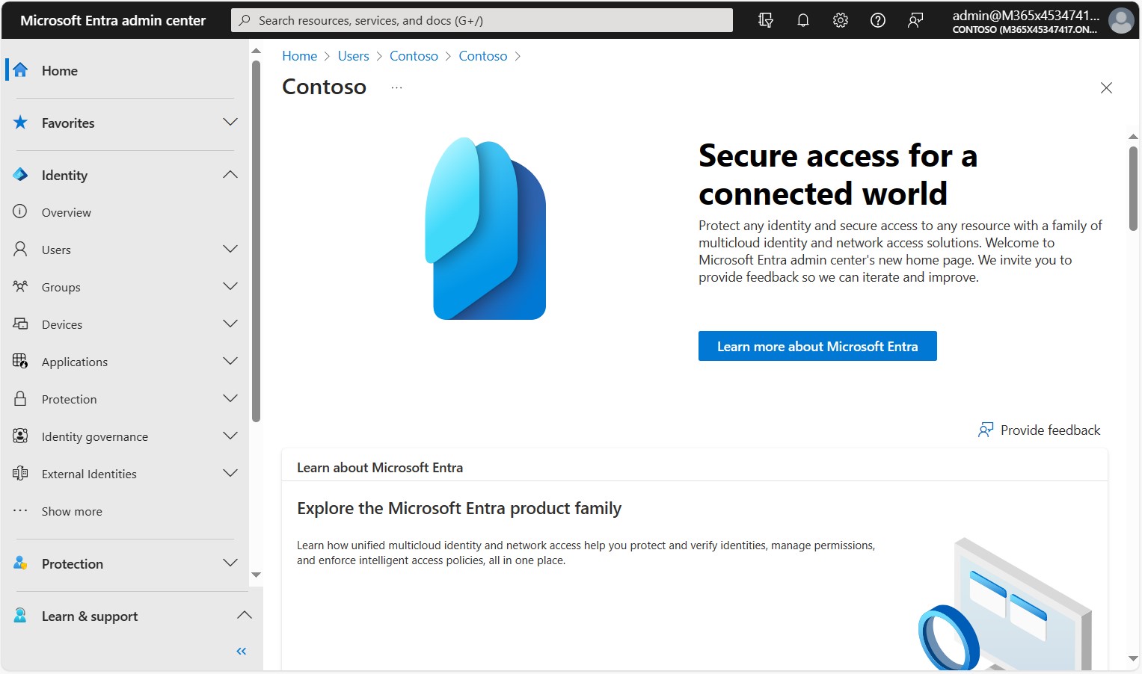Image resolution: width=1142 pixels, height=674 pixels.
Task: Click the main content scrollbar thumb
Action: (1133, 188)
